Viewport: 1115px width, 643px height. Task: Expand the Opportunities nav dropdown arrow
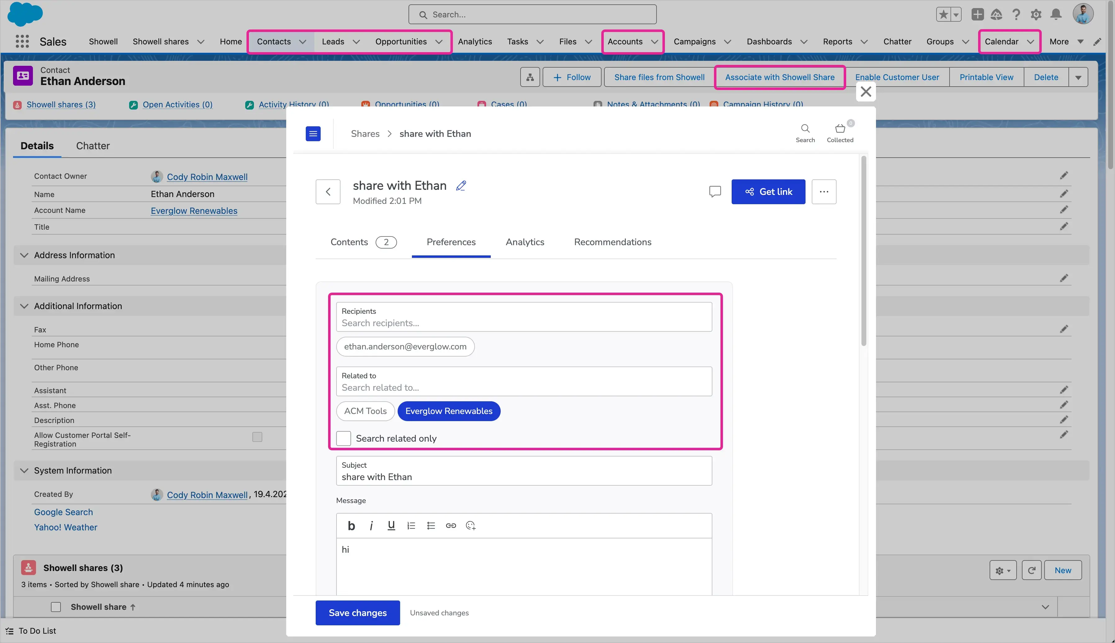click(439, 42)
